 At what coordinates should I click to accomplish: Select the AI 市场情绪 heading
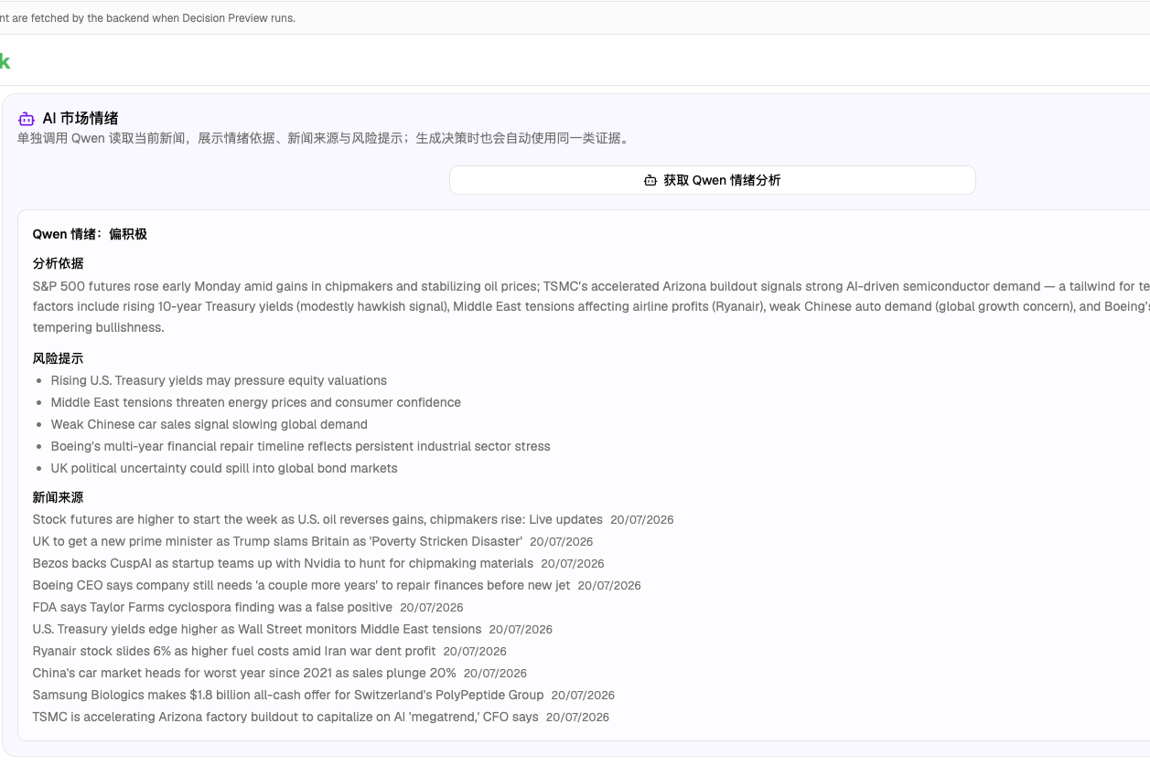click(x=81, y=119)
